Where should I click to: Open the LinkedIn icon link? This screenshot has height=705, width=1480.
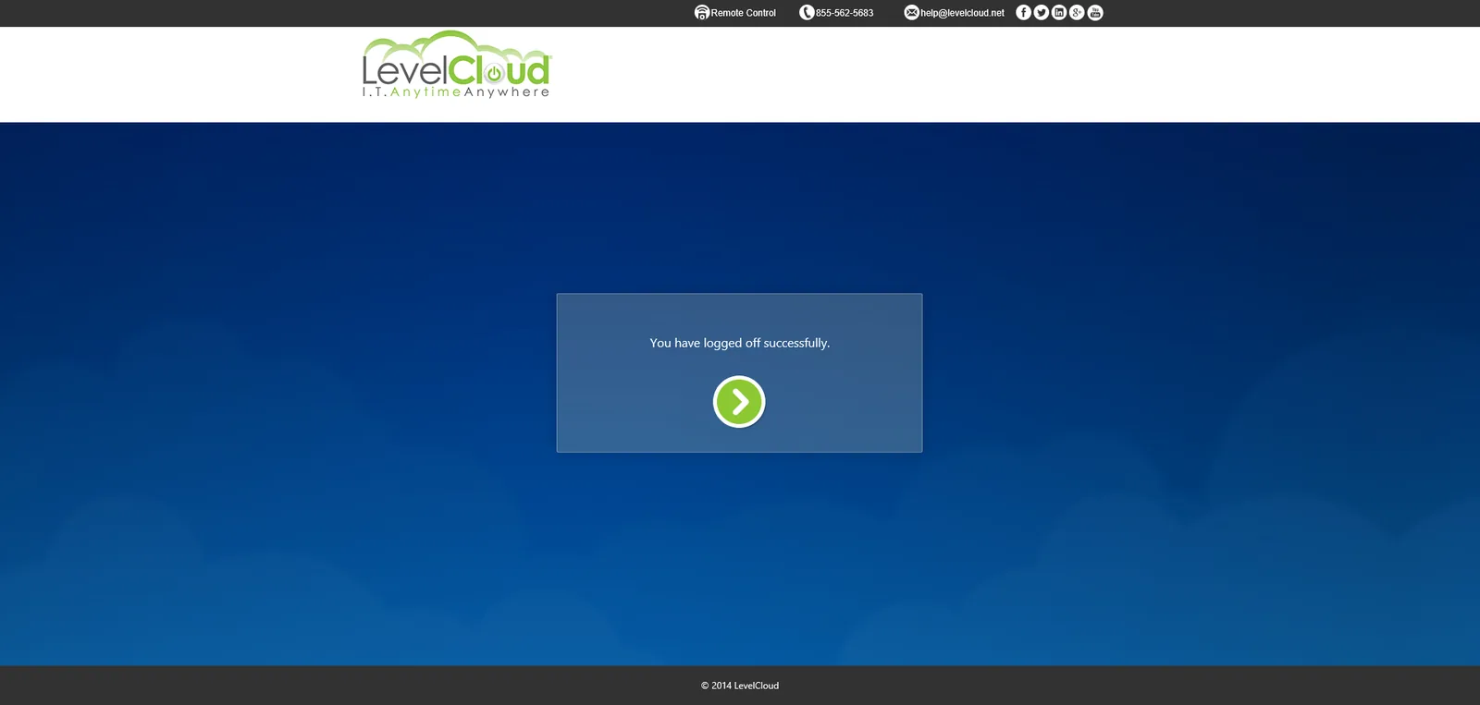coord(1059,12)
